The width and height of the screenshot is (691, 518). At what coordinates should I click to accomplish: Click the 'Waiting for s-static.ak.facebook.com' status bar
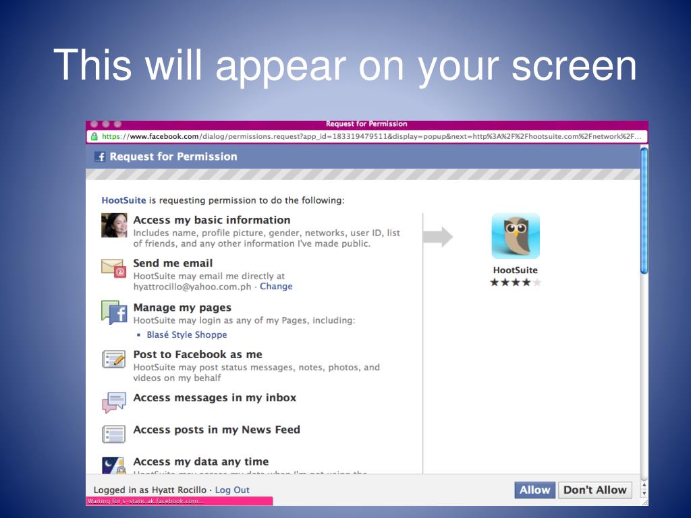tap(179, 501)
